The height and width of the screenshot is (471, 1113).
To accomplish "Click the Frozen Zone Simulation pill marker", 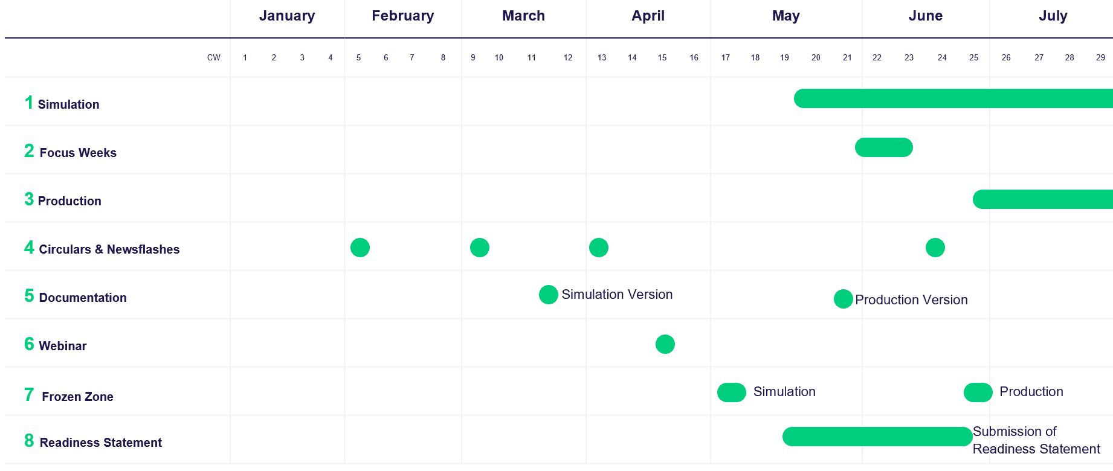I will tap(731, 392).
